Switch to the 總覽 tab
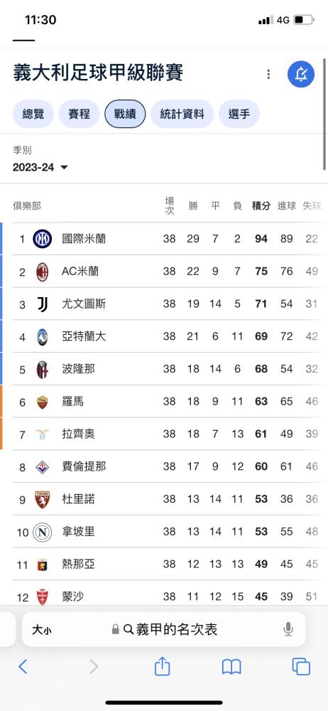Screen dimensions: 328x711 tap(33, 114)
